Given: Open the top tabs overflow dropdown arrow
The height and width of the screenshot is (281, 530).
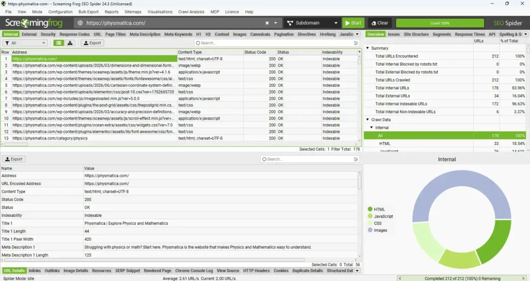Looking at the screenshot, I should click(x=357, y=34).
